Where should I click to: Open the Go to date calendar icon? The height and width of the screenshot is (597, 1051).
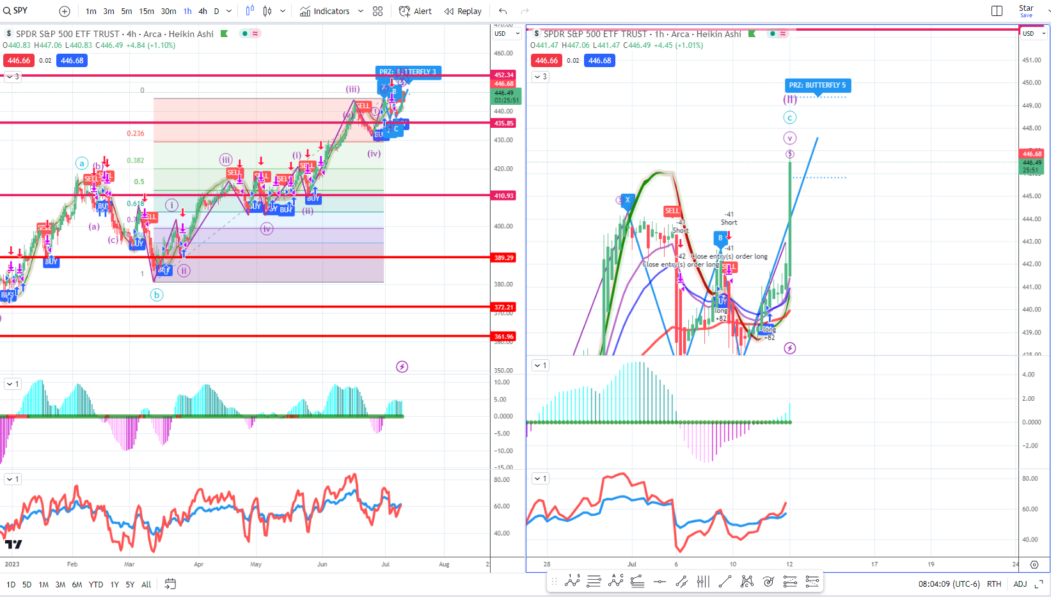point(170,584)
